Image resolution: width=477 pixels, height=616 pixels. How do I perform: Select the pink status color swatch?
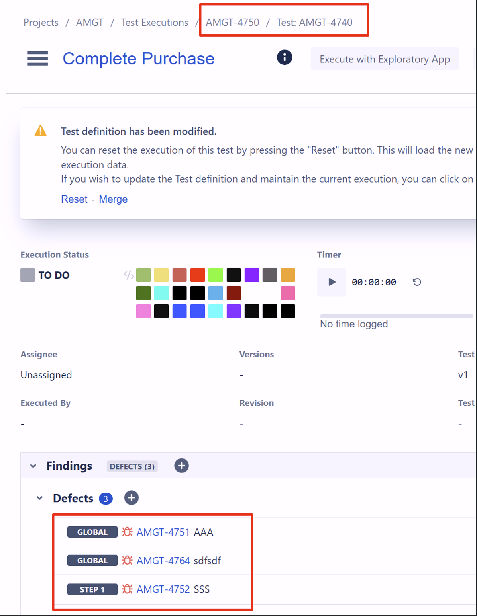pyautogui.click(x=288, y=293)
